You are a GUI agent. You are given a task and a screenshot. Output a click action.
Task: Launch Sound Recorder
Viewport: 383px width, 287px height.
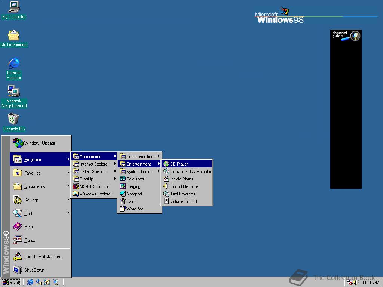coord(187,186)
